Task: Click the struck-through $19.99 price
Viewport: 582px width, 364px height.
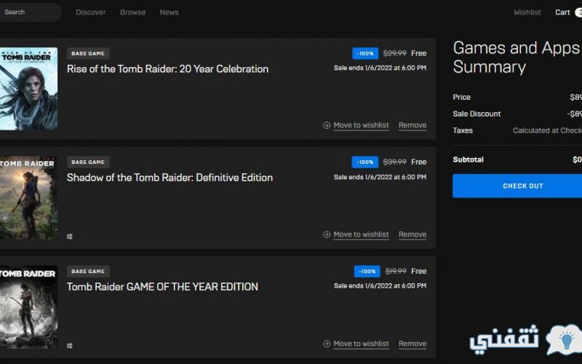Action: click(396, 271)
